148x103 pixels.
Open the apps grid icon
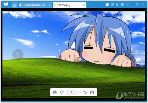tap(122, 4)
